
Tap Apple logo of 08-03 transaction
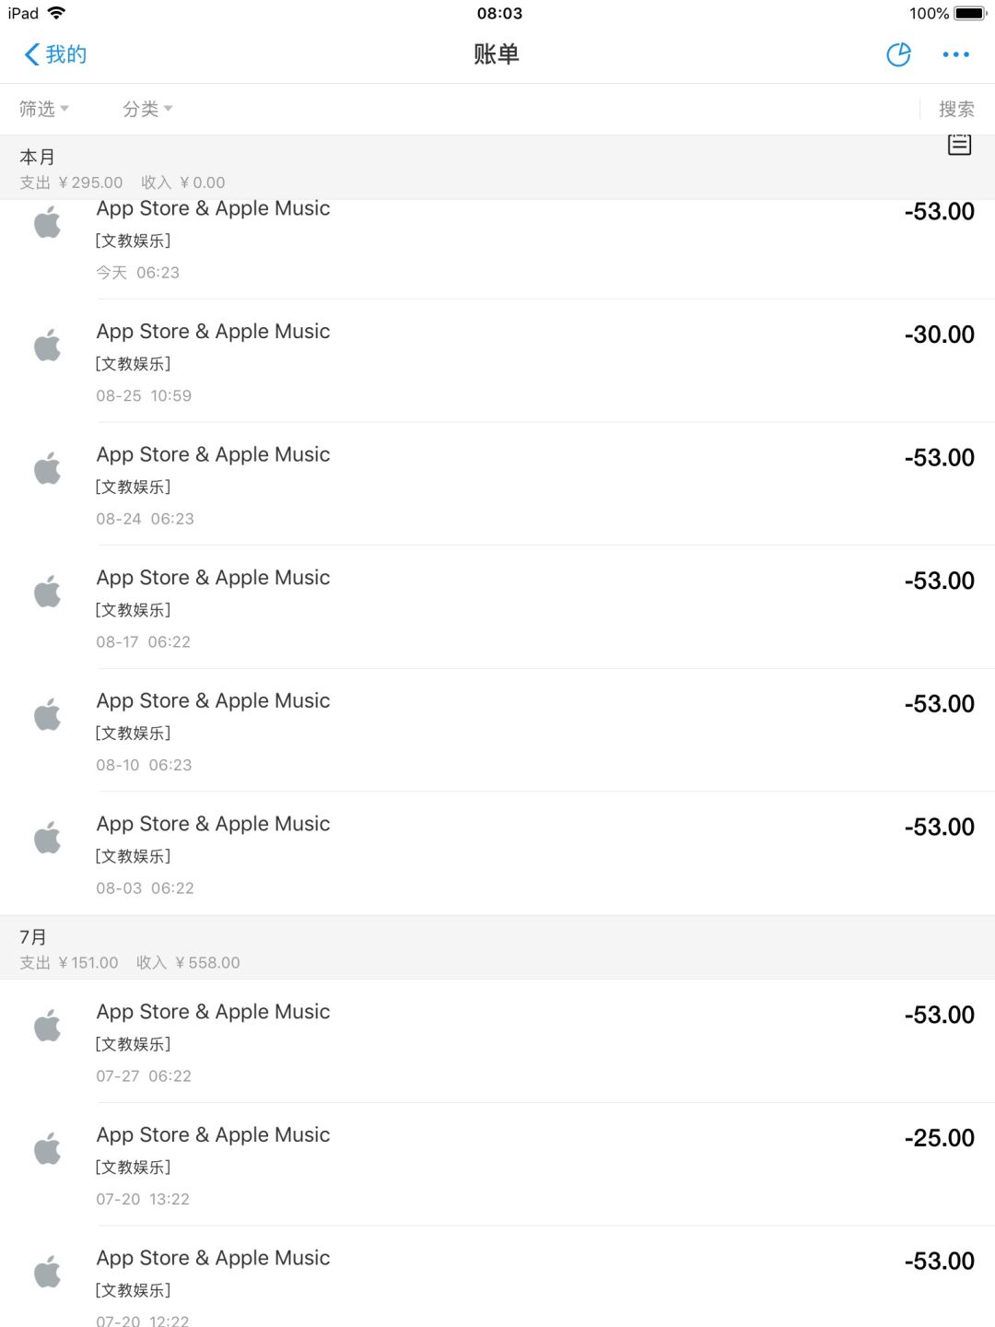pos(48,839)
